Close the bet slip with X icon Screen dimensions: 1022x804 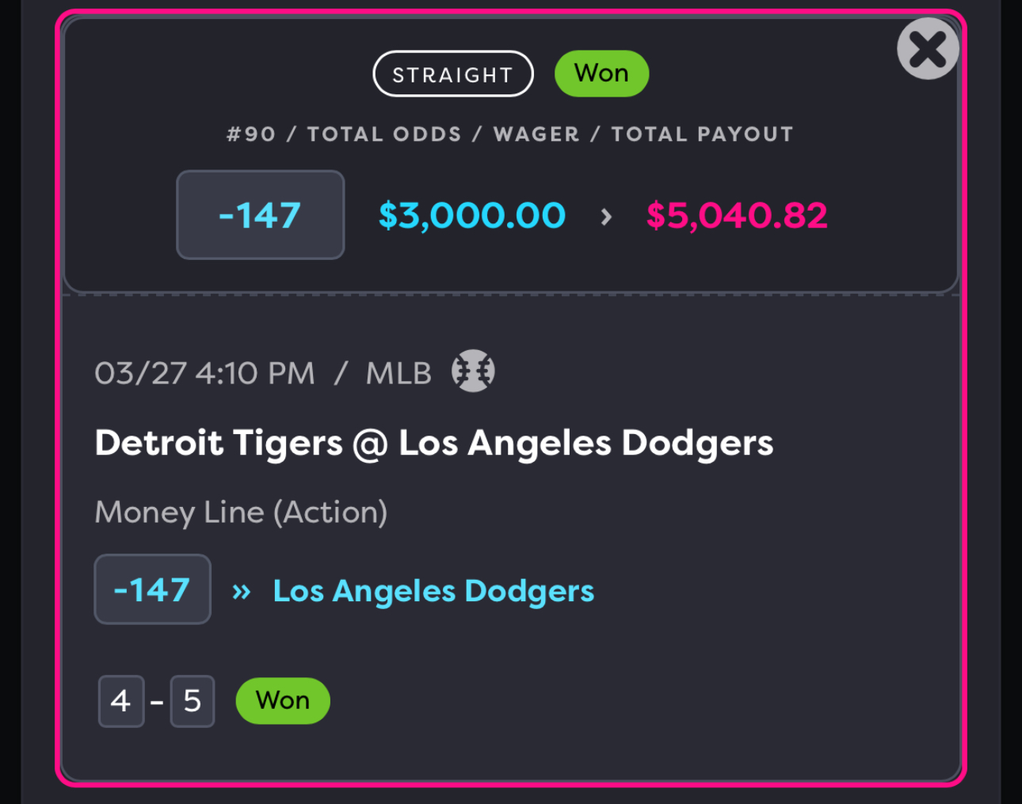928,49
